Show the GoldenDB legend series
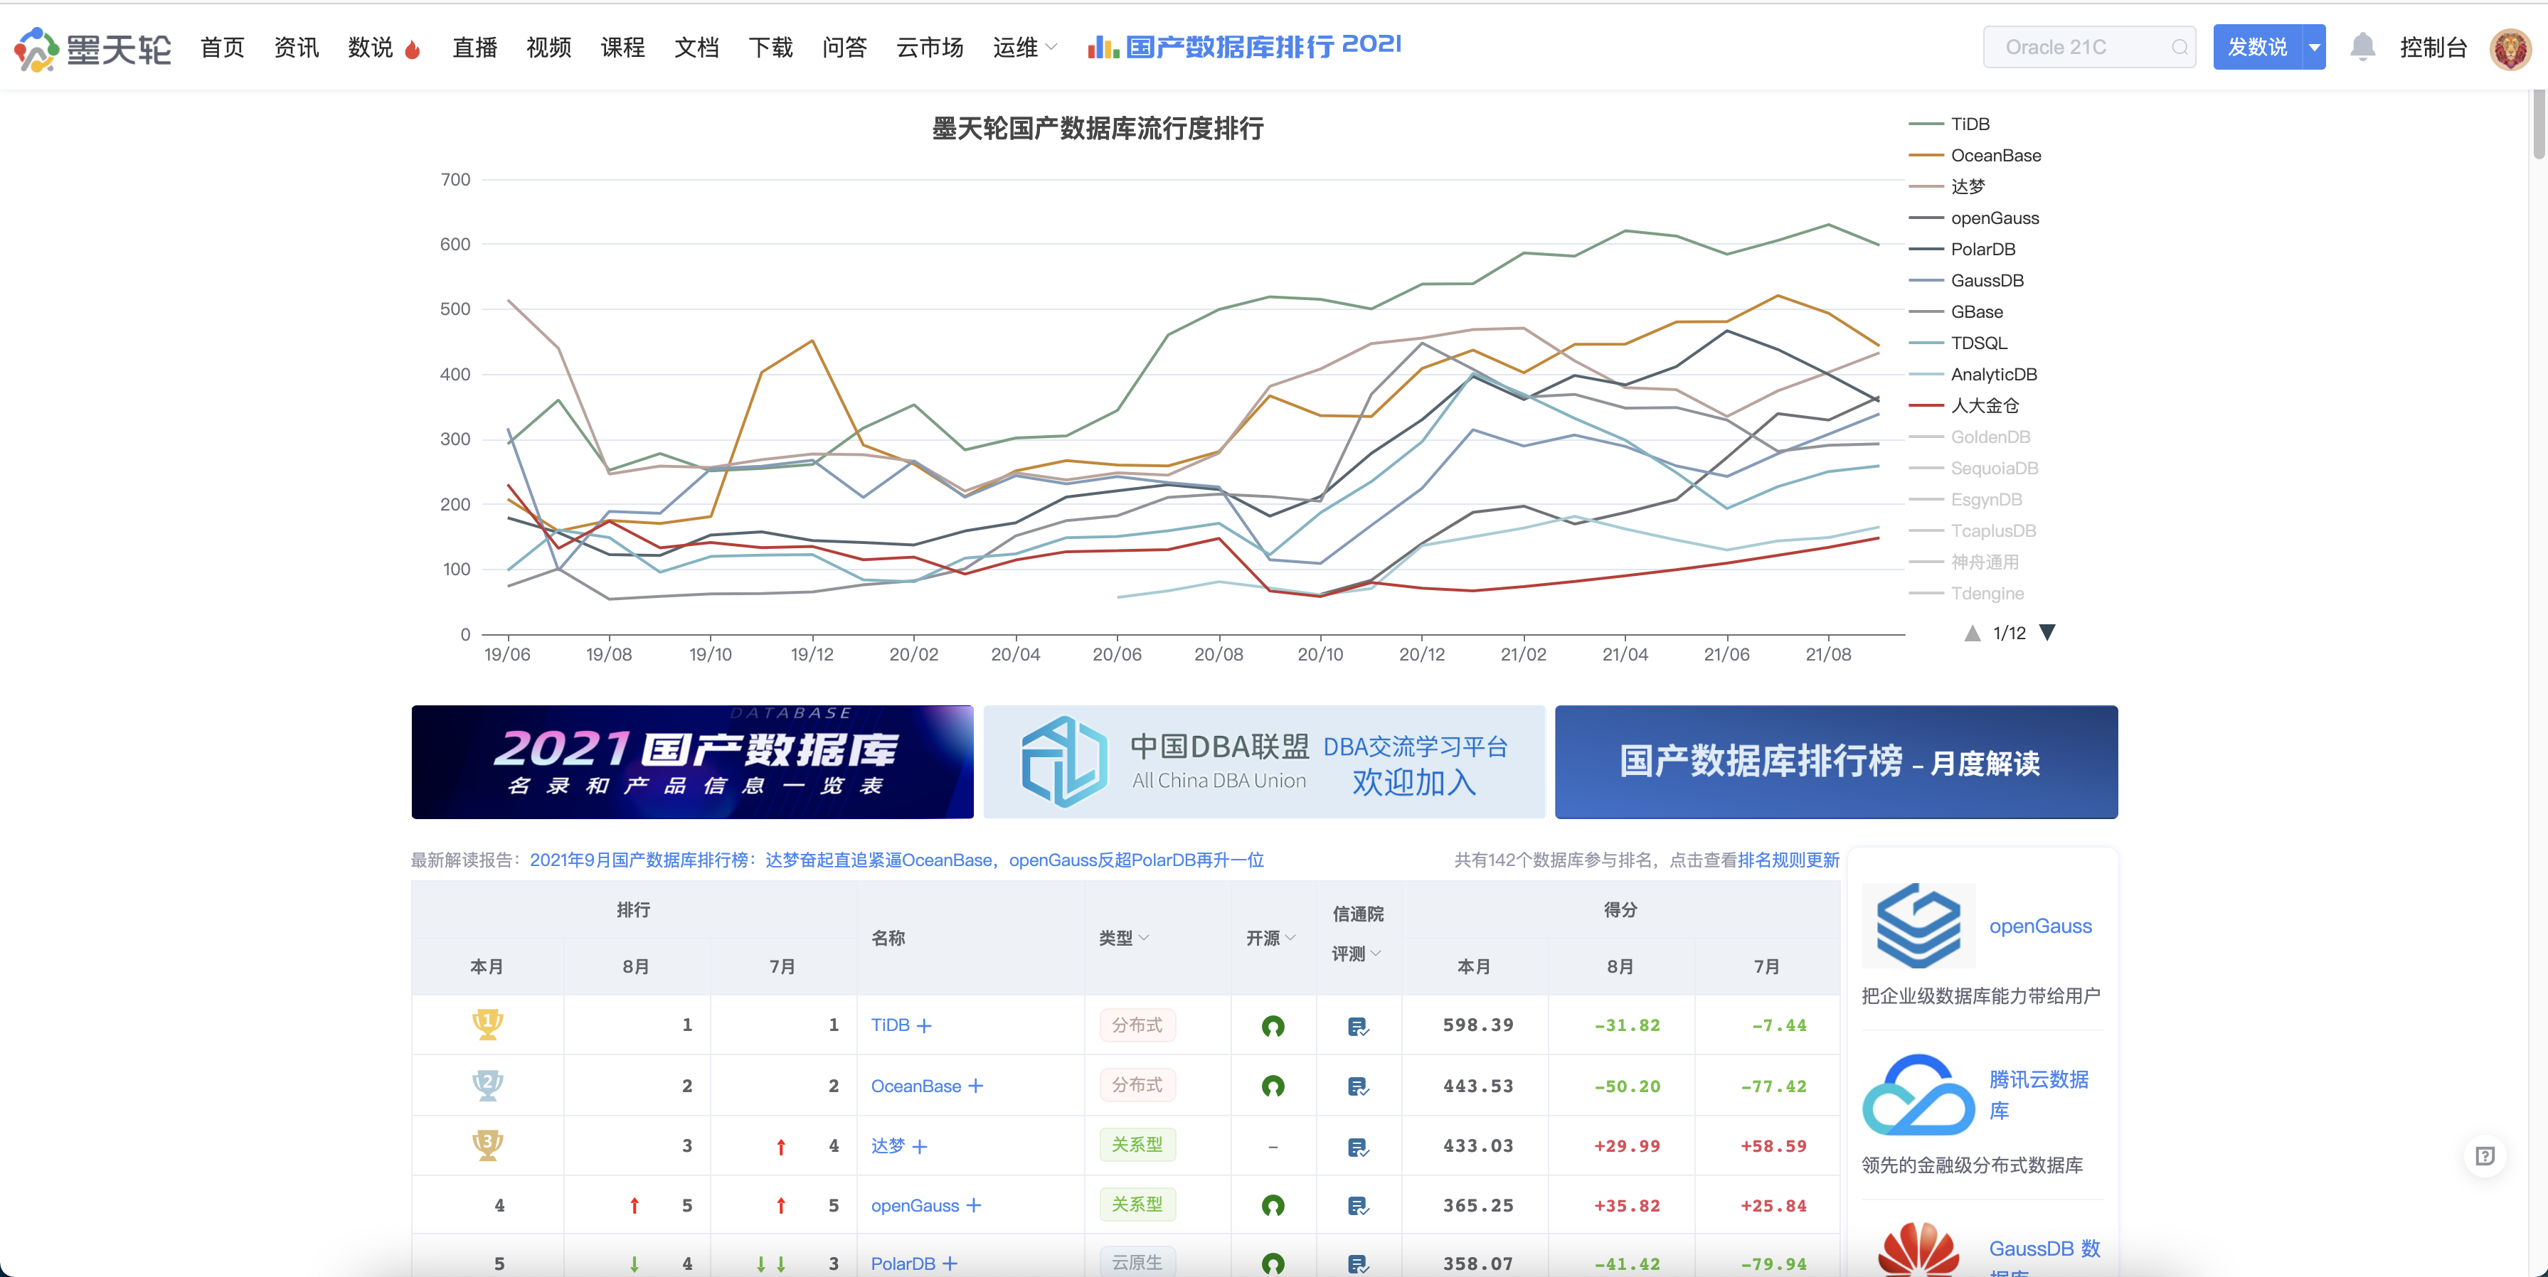2548x1277 pixels. [1989, 437]
